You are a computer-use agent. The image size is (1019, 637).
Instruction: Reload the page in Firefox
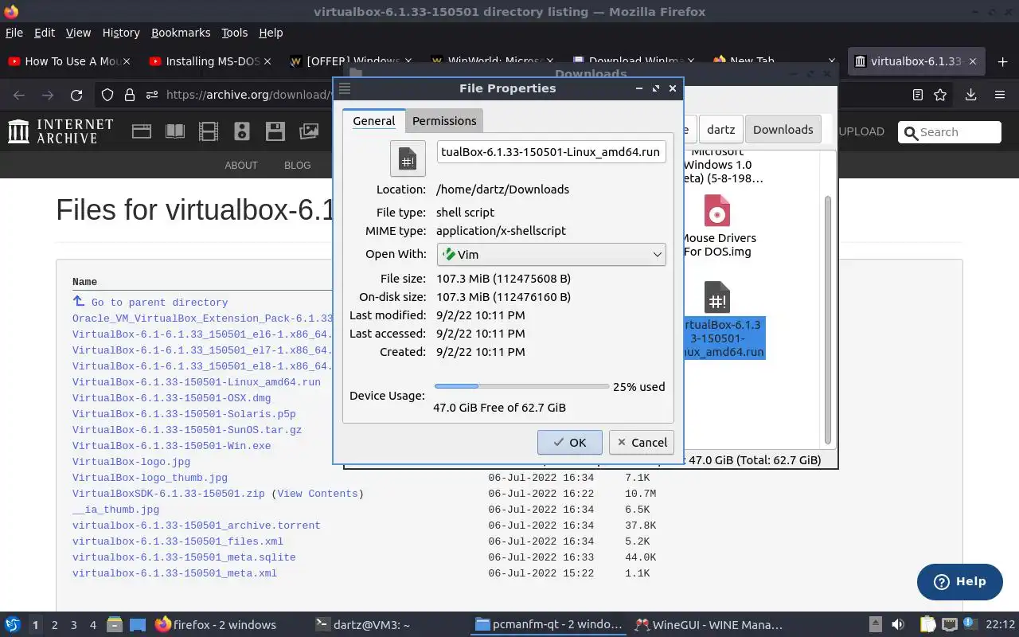tap(76, 95)
